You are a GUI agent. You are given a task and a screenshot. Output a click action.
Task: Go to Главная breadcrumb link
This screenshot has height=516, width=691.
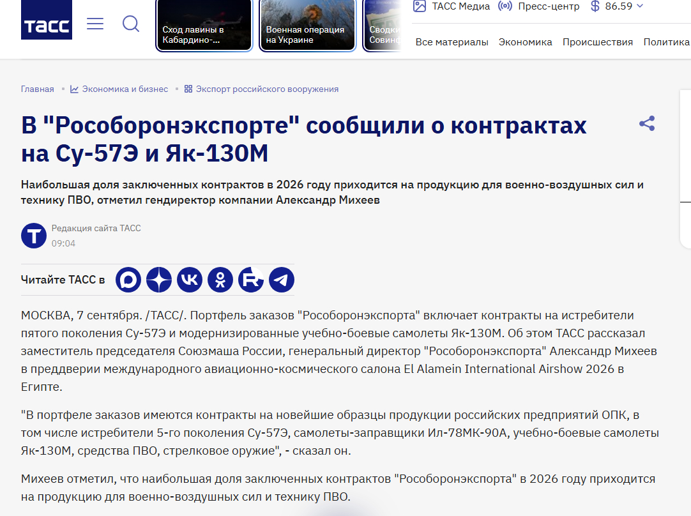38,89
